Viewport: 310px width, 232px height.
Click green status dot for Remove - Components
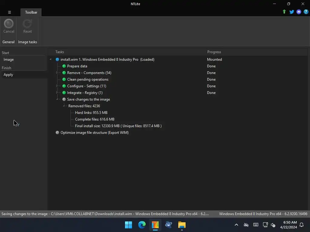[x=64, y=72]
